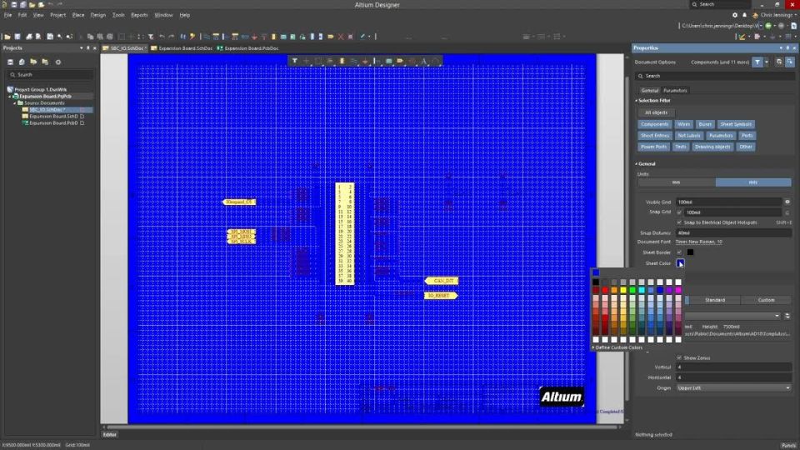Close the Projects panel
Image resolution: width=800 pixels, height=450 pixels.
coord(94,48)
